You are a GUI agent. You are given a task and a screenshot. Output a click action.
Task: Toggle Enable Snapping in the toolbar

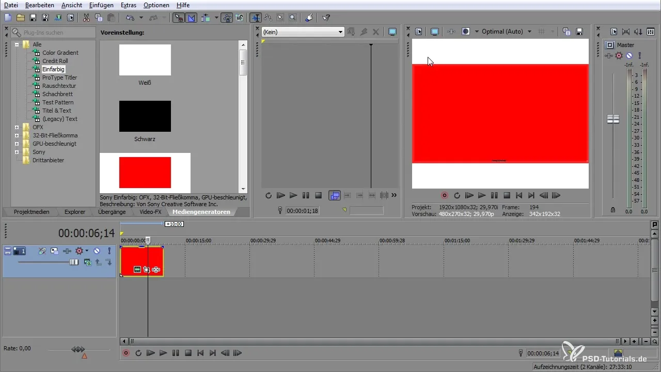(x=179, y=18)
